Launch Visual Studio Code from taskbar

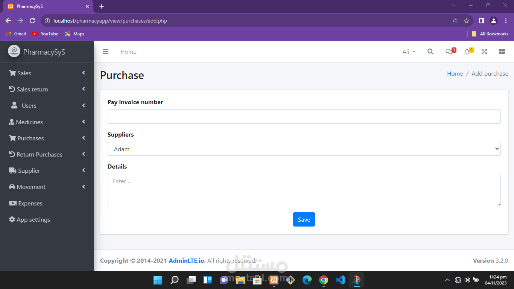click(340, 280)
